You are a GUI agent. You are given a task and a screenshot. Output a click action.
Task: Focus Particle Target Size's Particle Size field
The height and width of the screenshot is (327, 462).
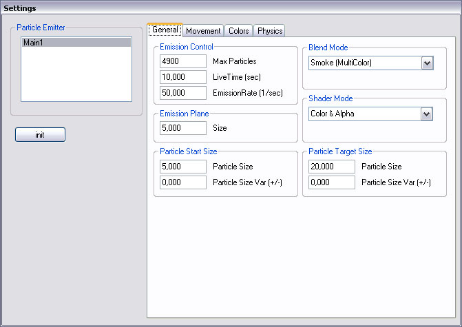(332, 167)
